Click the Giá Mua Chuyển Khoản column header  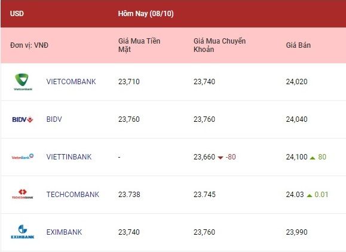pyautogui.click(x=219, y=45)
